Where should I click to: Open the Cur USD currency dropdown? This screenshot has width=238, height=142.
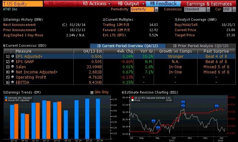pos(227,9)
